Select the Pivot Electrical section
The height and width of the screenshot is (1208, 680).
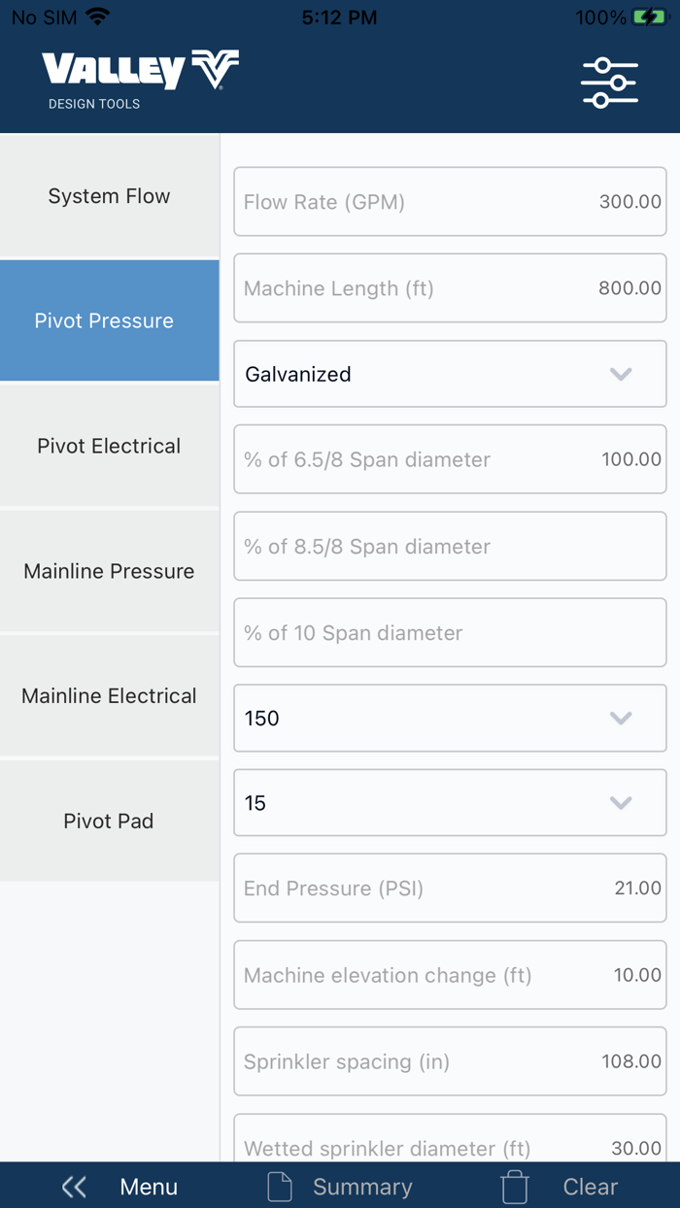pyautogui.click(x=108, y=446)
